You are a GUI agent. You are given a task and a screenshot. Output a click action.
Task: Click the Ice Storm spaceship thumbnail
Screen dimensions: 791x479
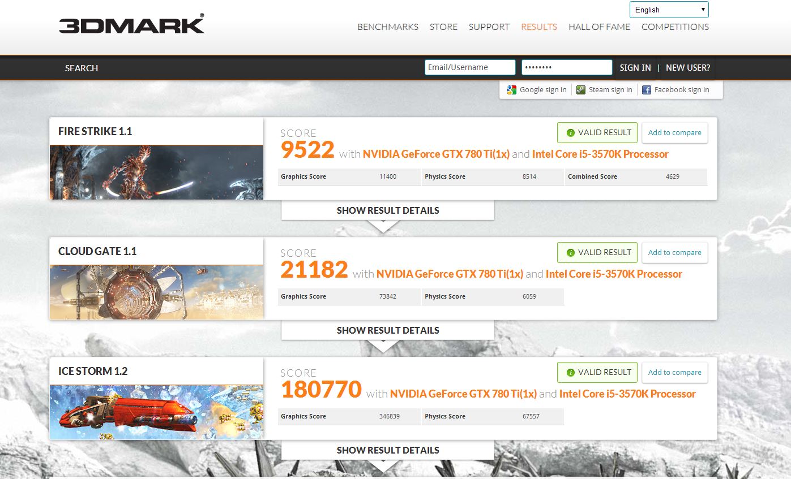click(156, 412)
